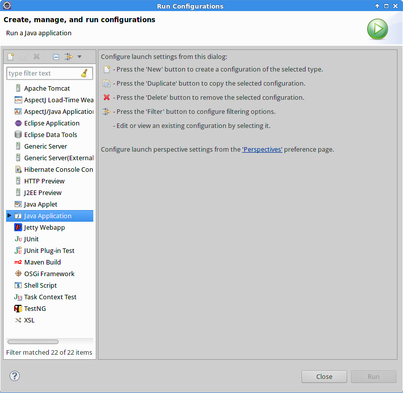Select the Apache Tomcat icon

(18, 88)
